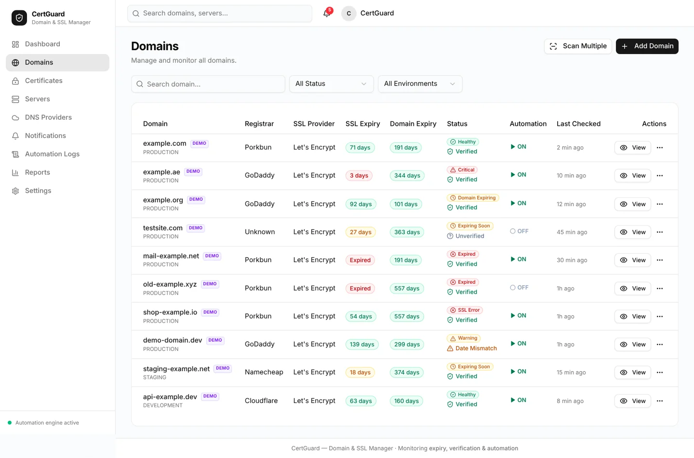Click the Critical status badge for example.ae

point(463,170)
